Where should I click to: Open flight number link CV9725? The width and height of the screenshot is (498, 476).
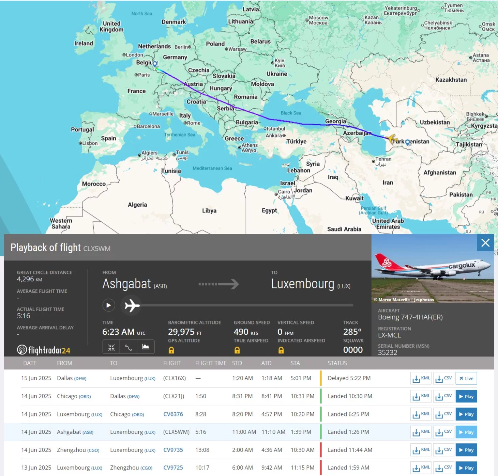pos(173,467)
